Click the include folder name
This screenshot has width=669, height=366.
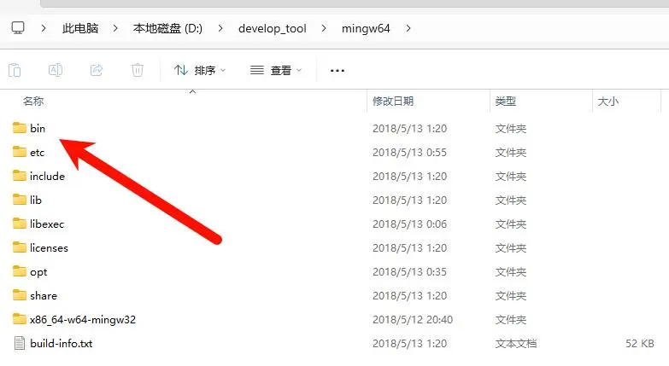coord(47,176)
